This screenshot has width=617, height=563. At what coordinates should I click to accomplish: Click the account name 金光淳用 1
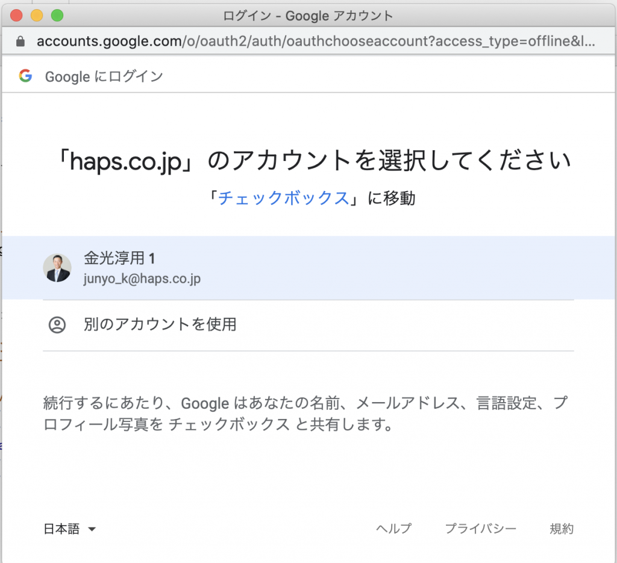(x=119, y=258)
